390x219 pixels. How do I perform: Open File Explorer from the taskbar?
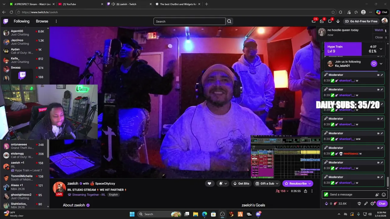click(x=196, y=214)
